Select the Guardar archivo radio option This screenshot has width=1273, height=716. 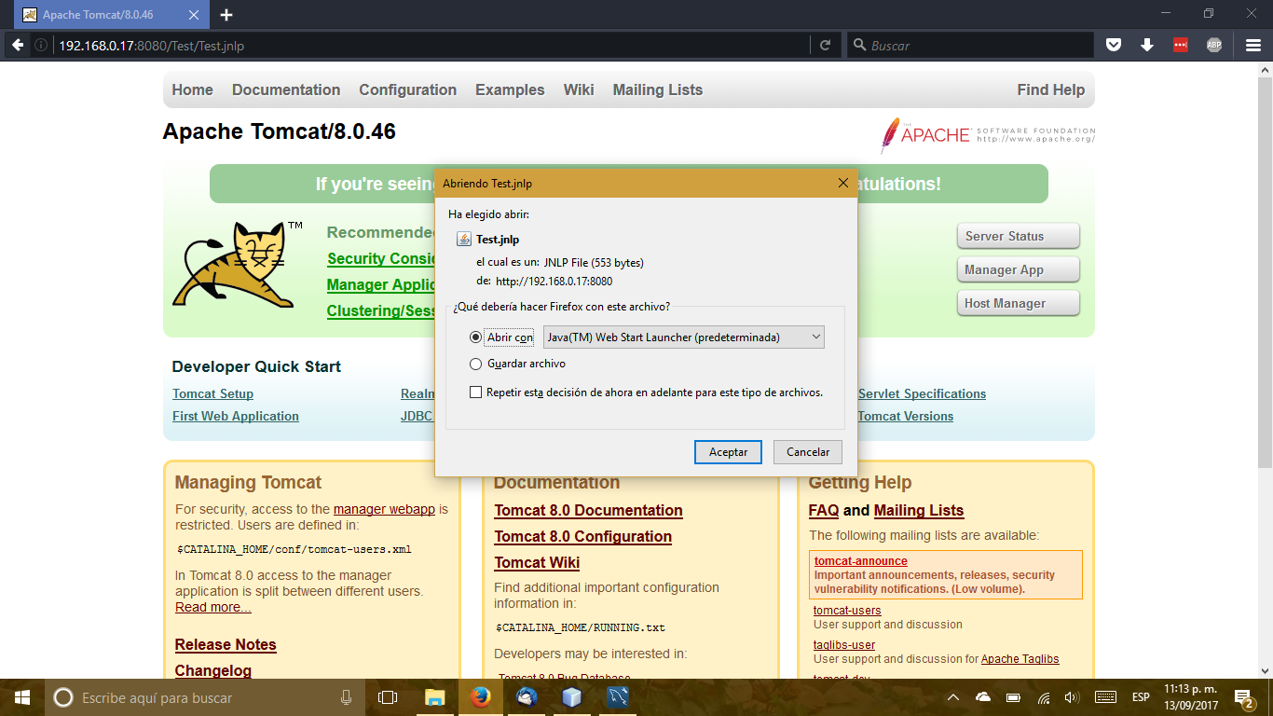475,364
